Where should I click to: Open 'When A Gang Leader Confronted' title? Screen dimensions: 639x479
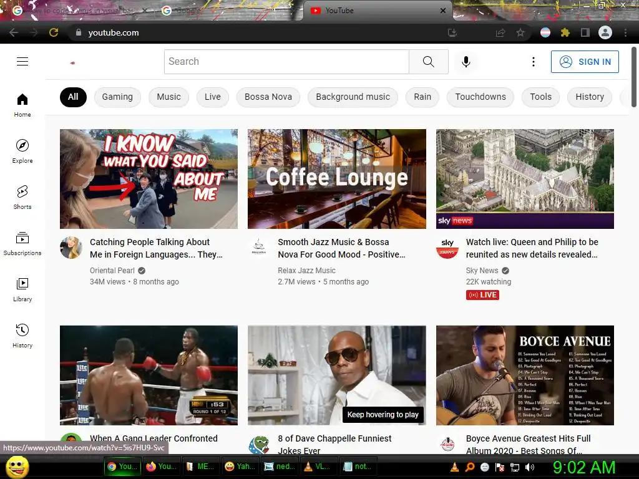[154, 438]
